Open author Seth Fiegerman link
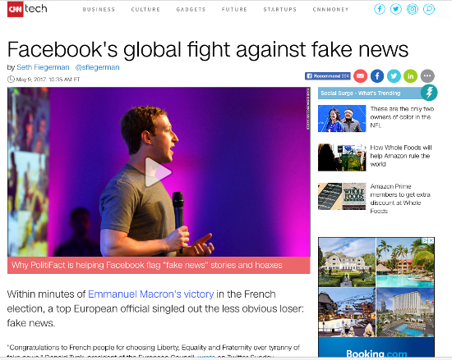452x360 pixels. pyautogui.click(x=43, y=67)
